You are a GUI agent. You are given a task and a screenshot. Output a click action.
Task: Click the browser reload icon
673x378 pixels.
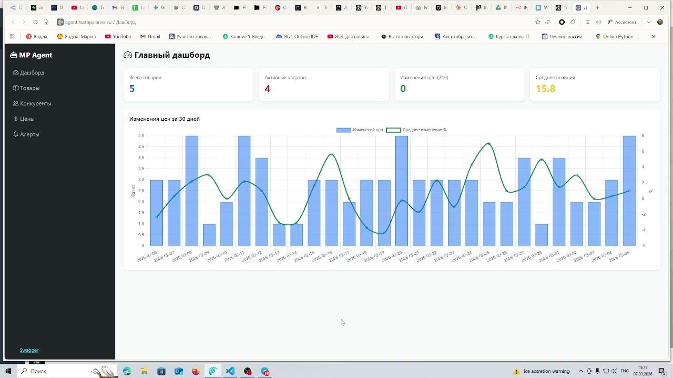35,22
